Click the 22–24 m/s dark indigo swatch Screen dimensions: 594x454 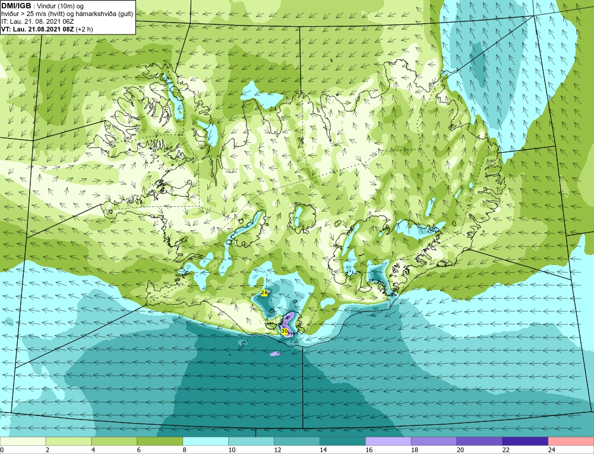point(525,441)
